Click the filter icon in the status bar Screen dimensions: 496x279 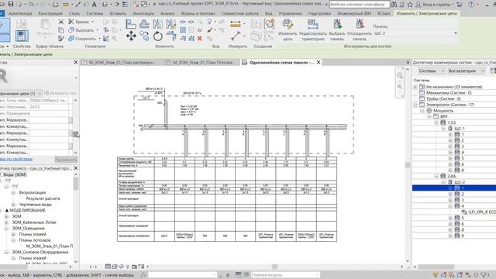tap(484, 275)
